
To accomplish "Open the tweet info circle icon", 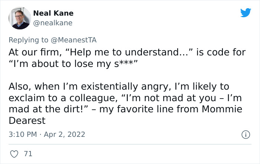I will point(246,135).
